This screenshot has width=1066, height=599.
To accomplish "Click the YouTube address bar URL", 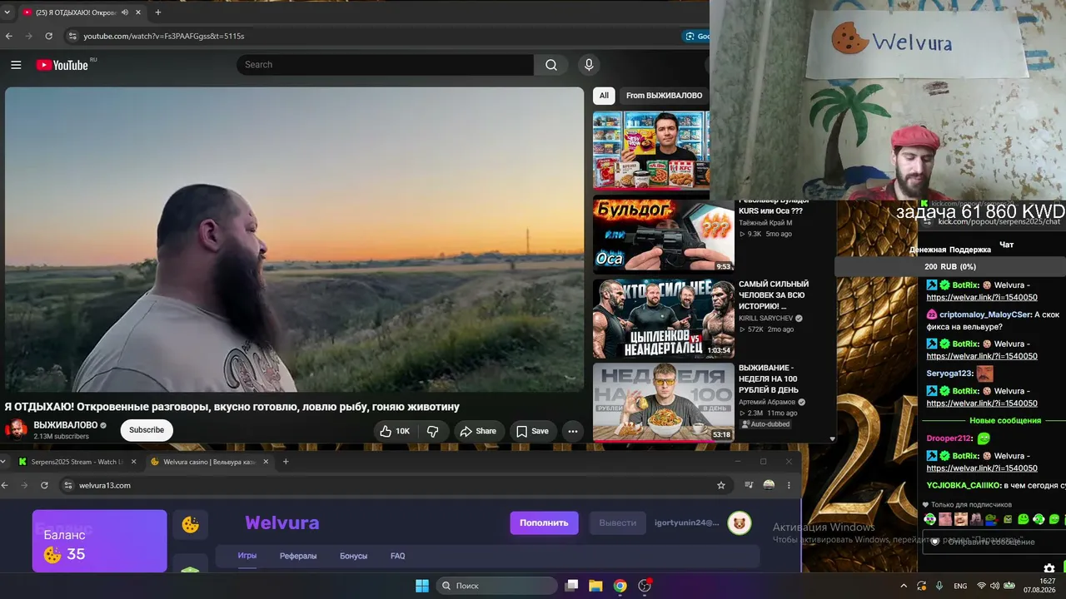I will pos(164,37).
